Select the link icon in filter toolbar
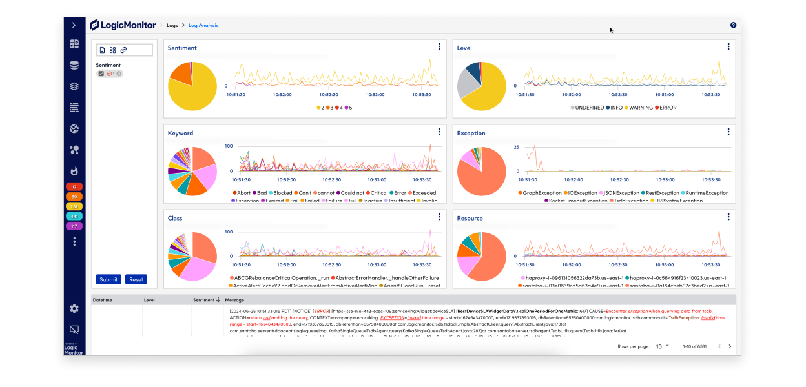The image size is (806, 387). [x=123, y=50]
